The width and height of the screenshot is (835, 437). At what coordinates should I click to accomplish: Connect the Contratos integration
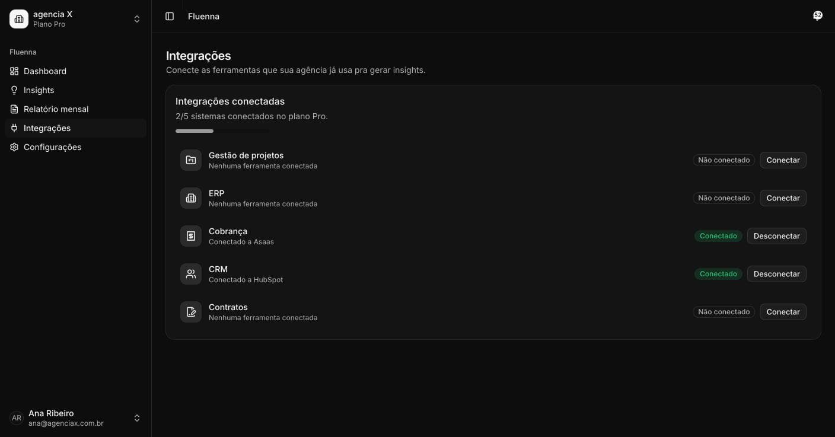coord(783,312)
